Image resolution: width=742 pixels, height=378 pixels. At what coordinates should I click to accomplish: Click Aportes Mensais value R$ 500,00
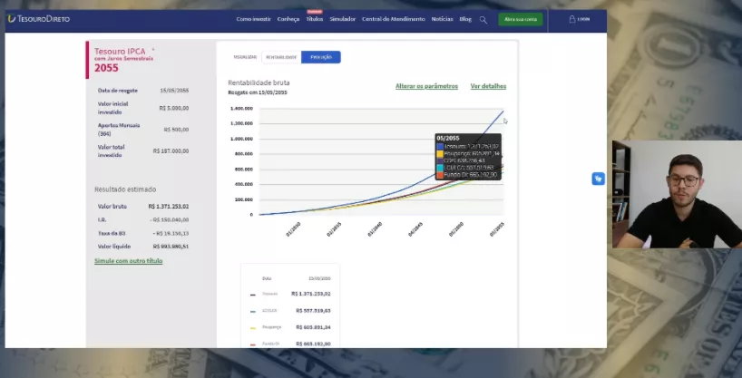pyautogui.click(x=176, y=130)
